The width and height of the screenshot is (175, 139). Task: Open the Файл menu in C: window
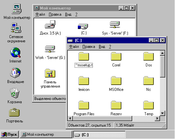[74, 47]
